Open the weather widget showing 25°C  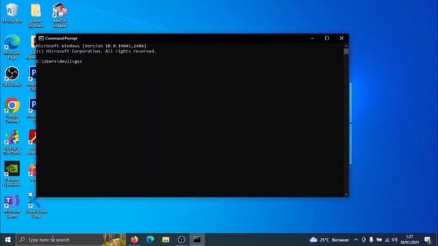[x=329, y=240]
